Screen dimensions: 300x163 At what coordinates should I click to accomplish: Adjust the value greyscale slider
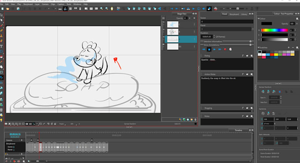coord(274,40)
